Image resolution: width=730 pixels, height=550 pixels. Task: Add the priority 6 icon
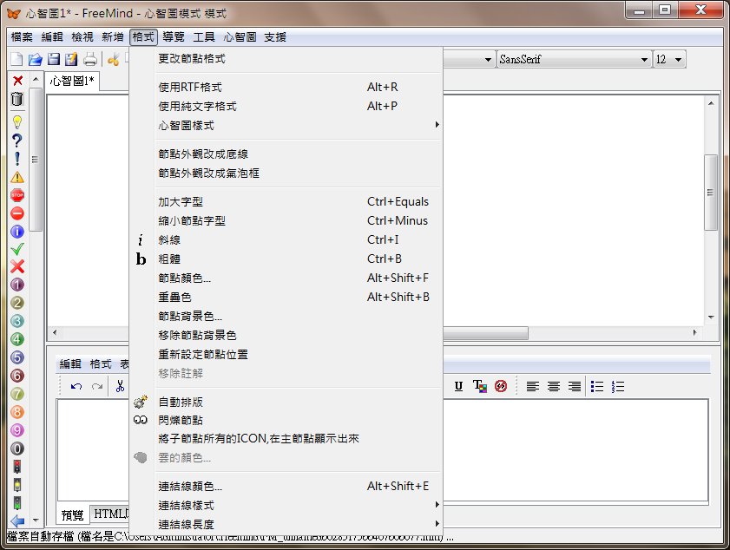pyautogui.click(x=17, y=376)
